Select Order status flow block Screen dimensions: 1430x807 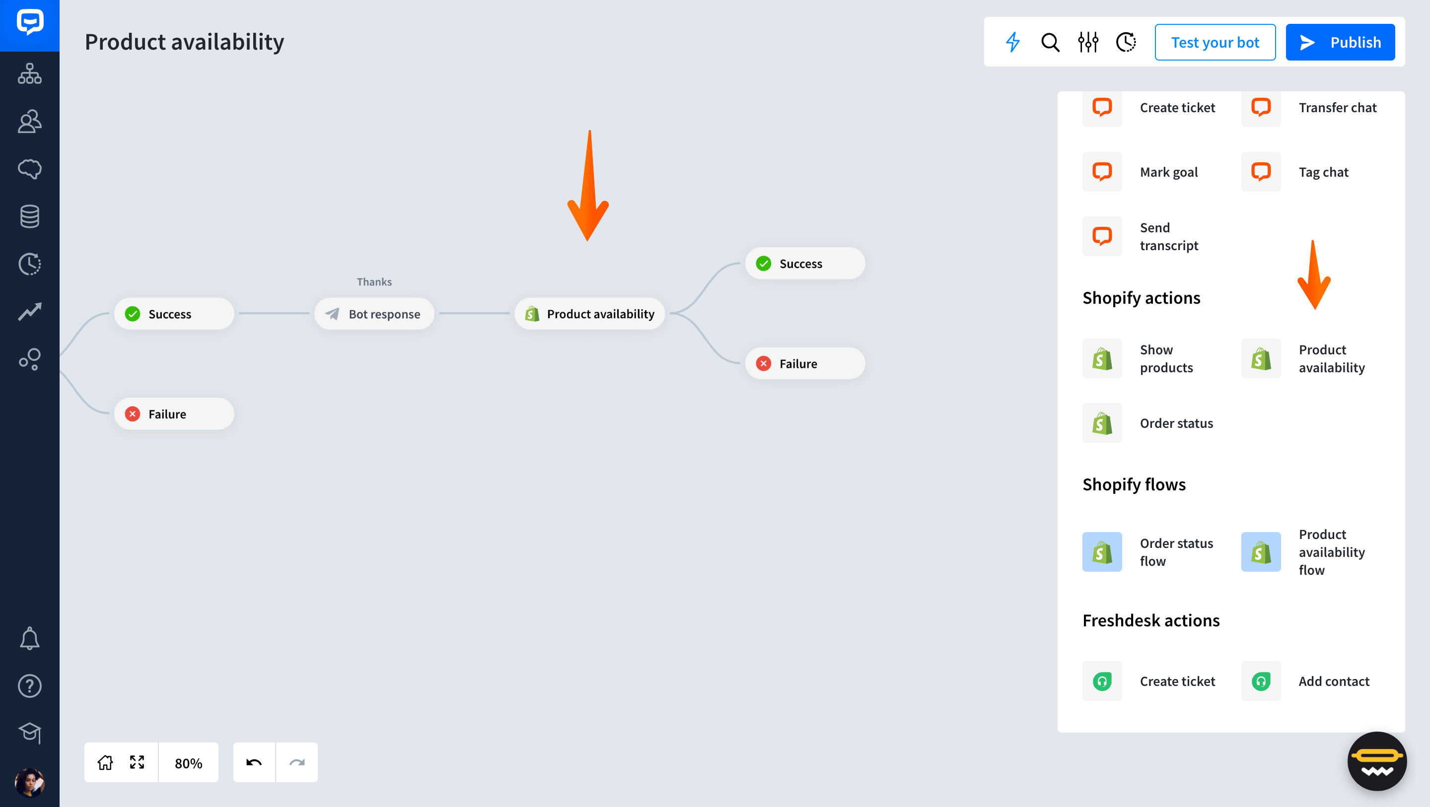click(1147, 552)
